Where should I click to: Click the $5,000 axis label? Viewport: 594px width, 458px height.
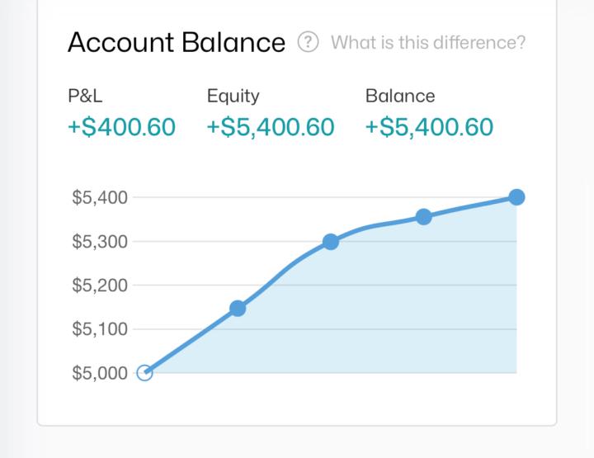coord(100,373)
